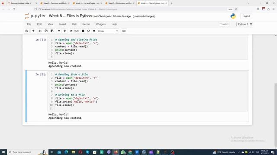
Task: Interrupt the kernel with the stop icon
Action: (83, 31)
